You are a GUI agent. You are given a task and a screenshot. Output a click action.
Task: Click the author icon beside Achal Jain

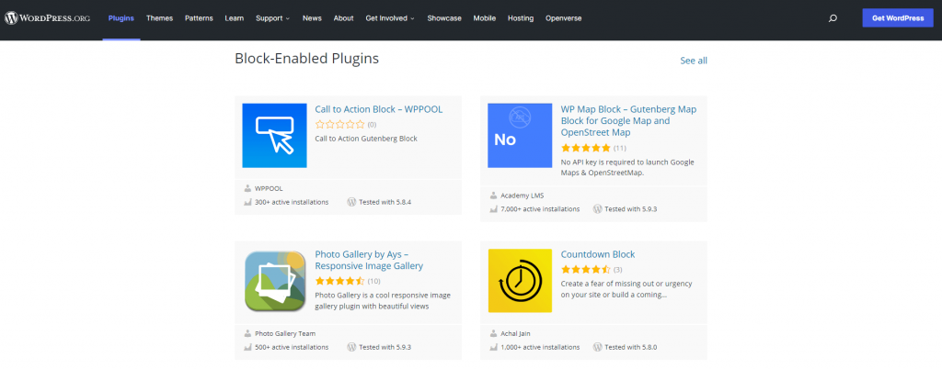pyautogui.click(x=493, y=333)
